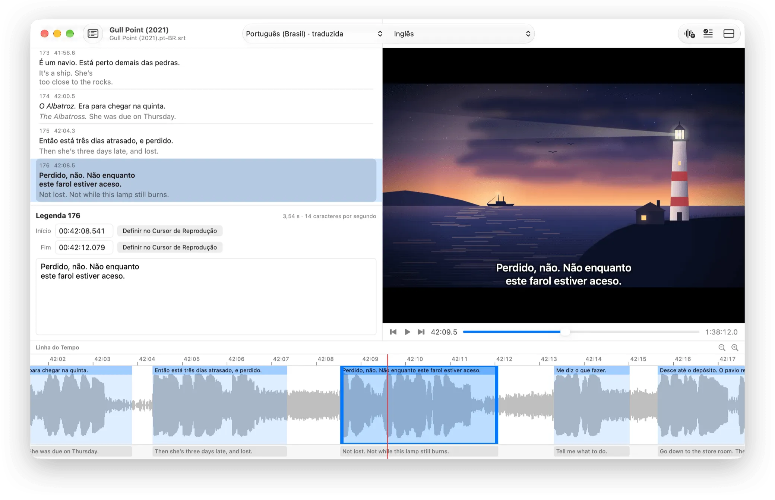
Task: Set Fim at playback cursor button
Action: coord(170,247)
